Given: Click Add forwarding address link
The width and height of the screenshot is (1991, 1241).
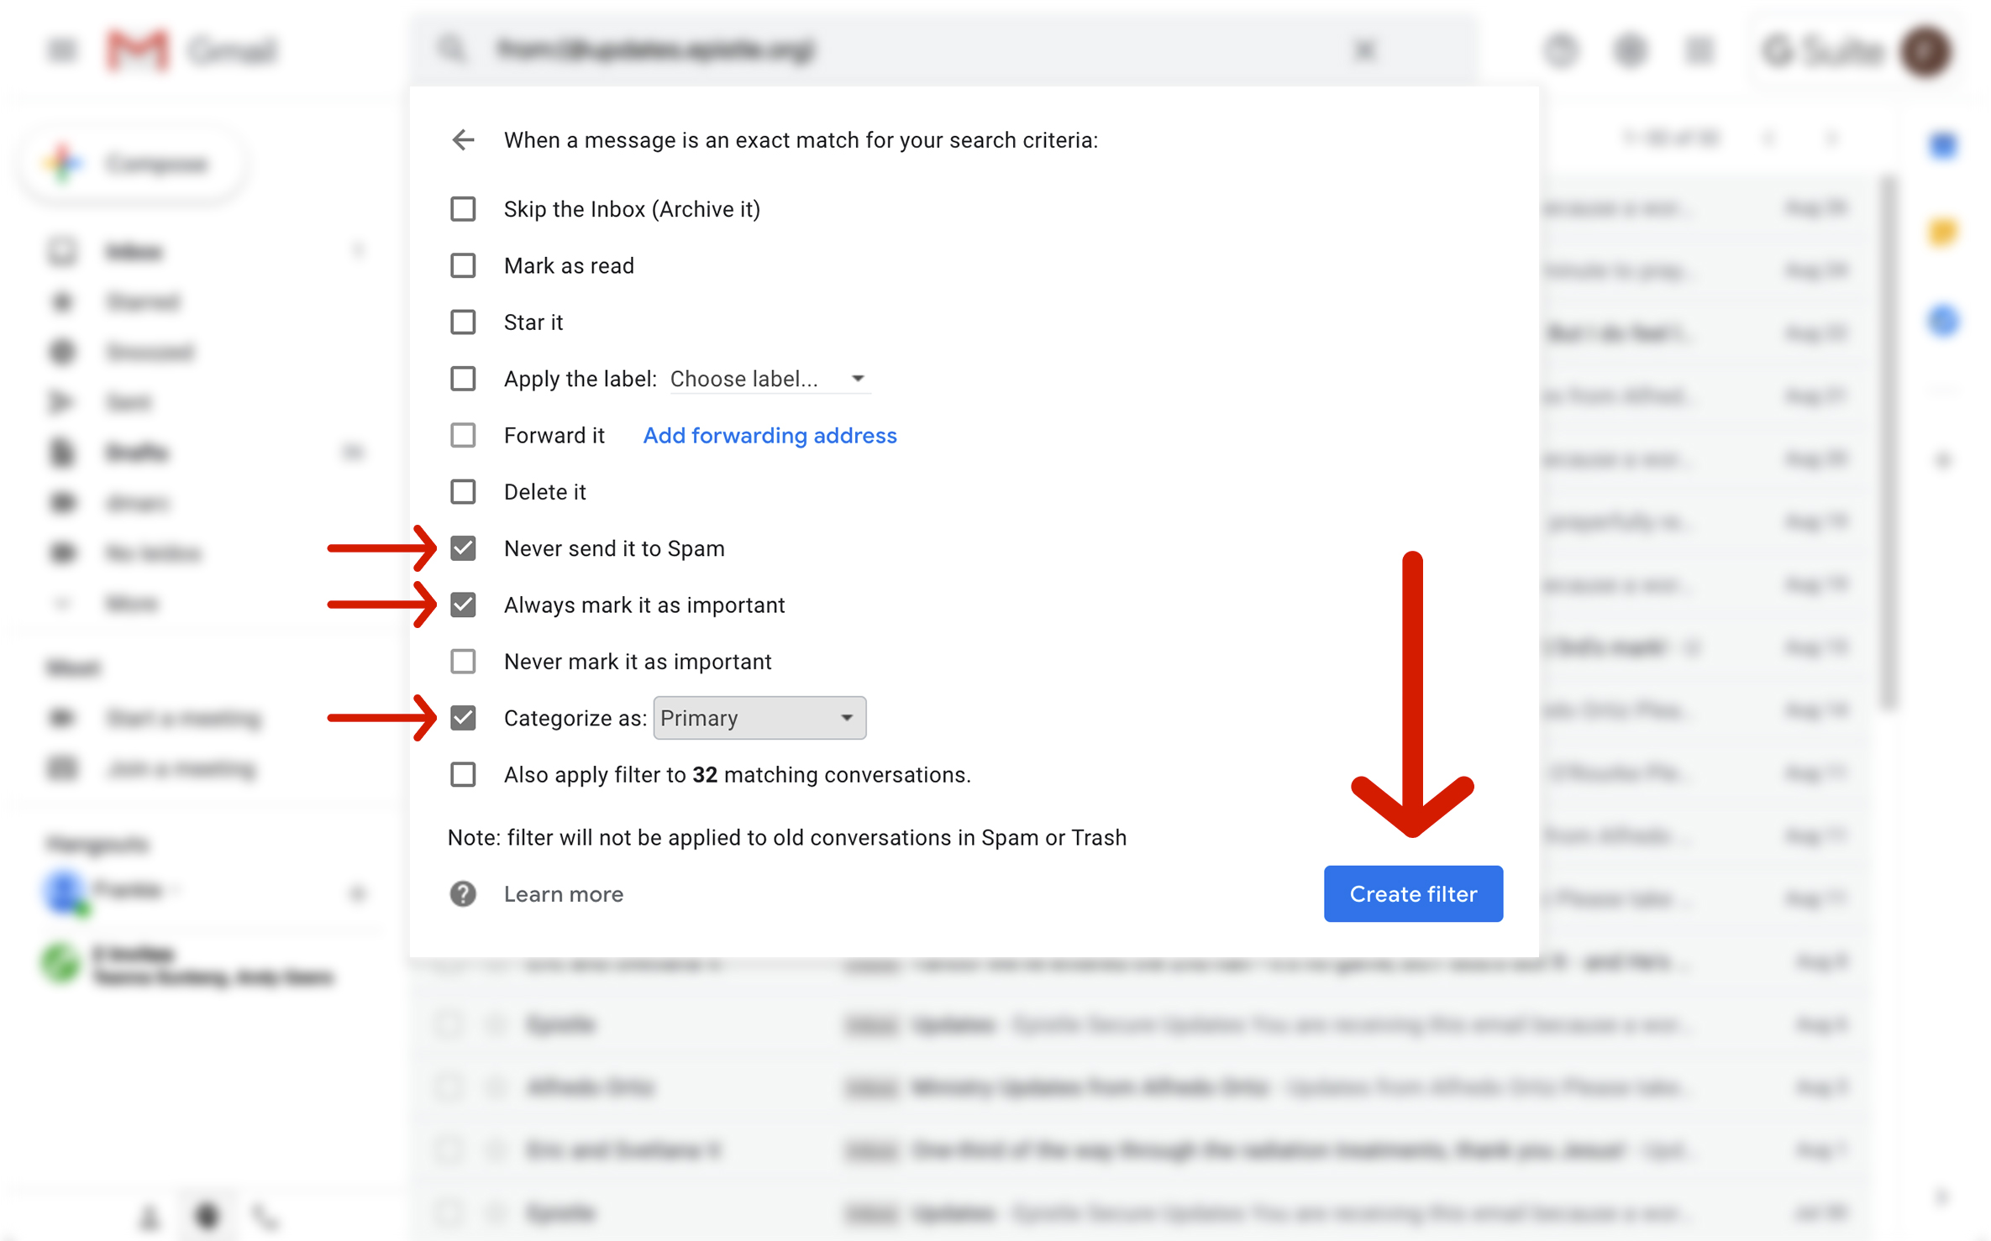Looking at the screenshot, I should [x=770, y=436].
